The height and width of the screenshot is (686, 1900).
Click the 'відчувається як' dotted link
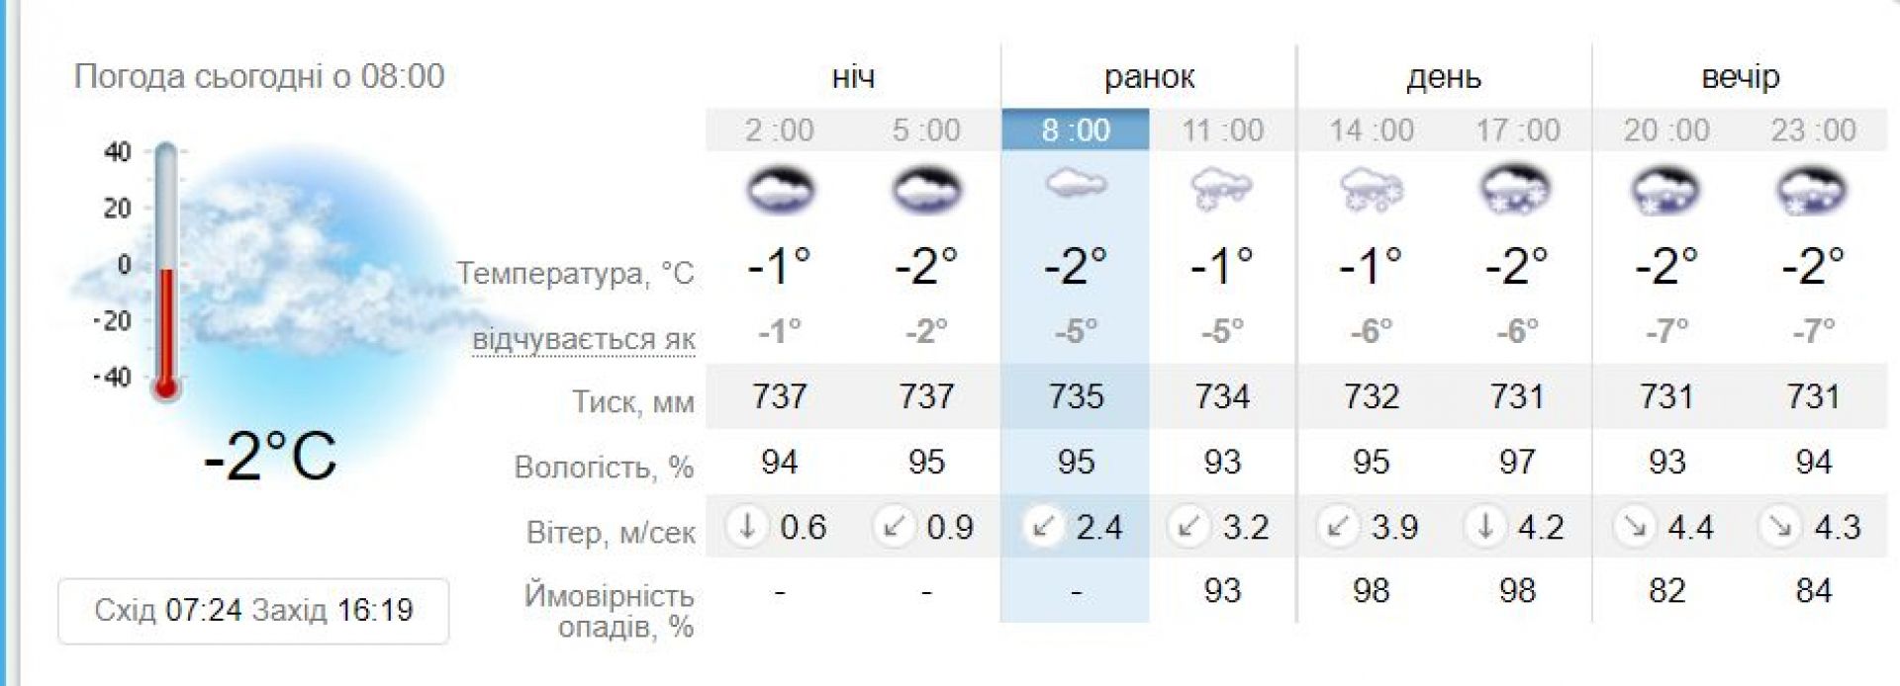pyautogui.click(x=583, y=339)
